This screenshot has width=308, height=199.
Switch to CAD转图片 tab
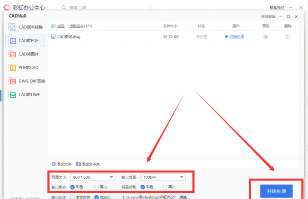point(25,54)
